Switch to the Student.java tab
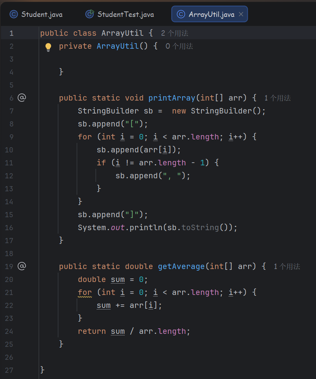Screen dimensions: 316x379 coord(36,14)
